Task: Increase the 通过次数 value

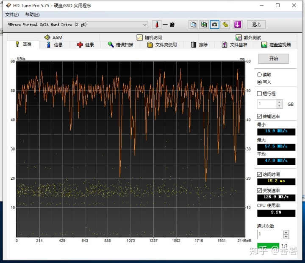Action: coord(286,232)
